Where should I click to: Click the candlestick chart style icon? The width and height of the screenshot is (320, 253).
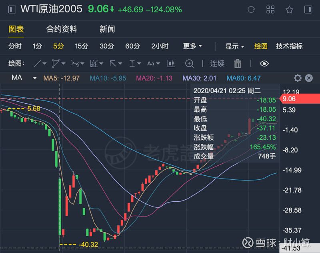point(171,64)
